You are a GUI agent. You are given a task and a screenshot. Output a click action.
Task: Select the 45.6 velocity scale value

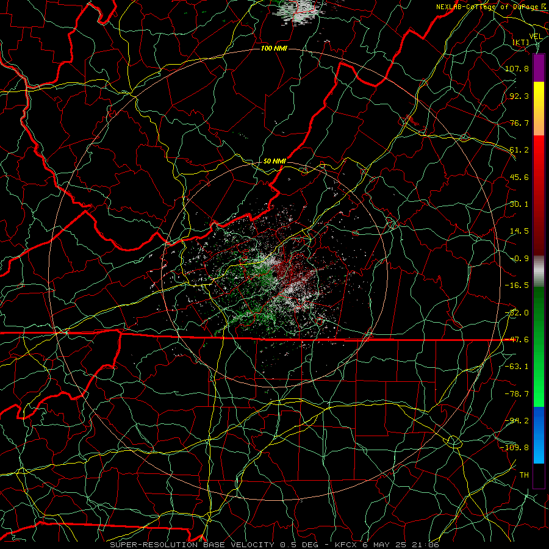(519, 177)
